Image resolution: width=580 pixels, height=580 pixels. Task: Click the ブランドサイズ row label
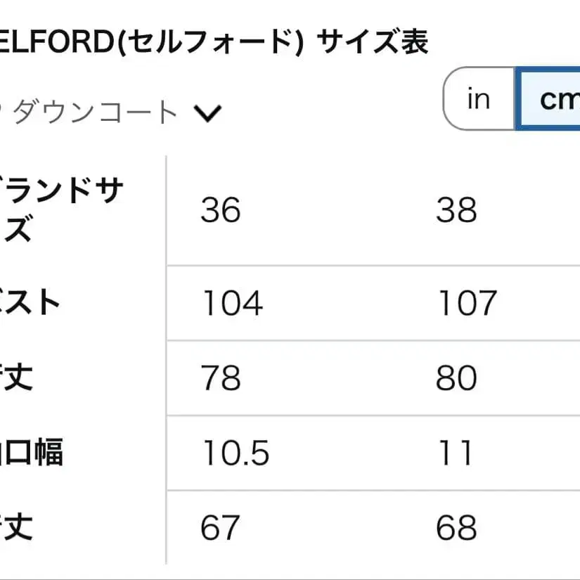[60, 210]
